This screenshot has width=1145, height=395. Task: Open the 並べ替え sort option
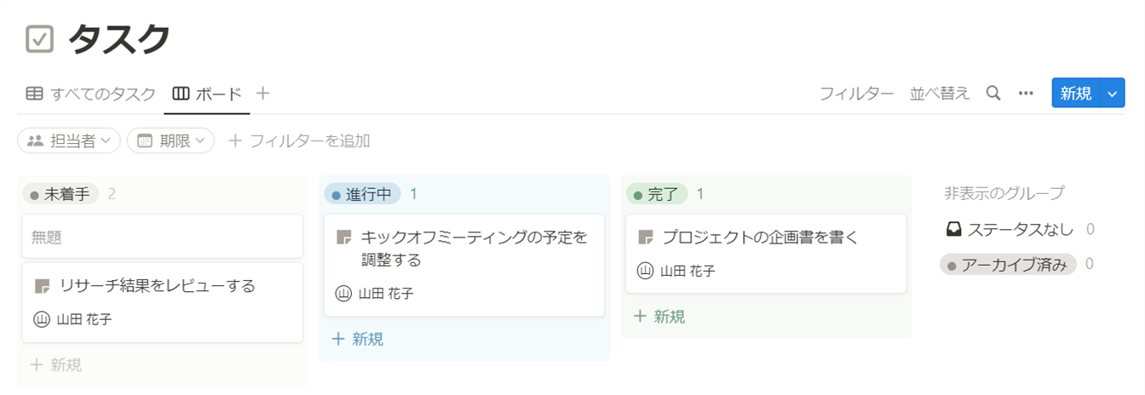(x=940, y=94)
